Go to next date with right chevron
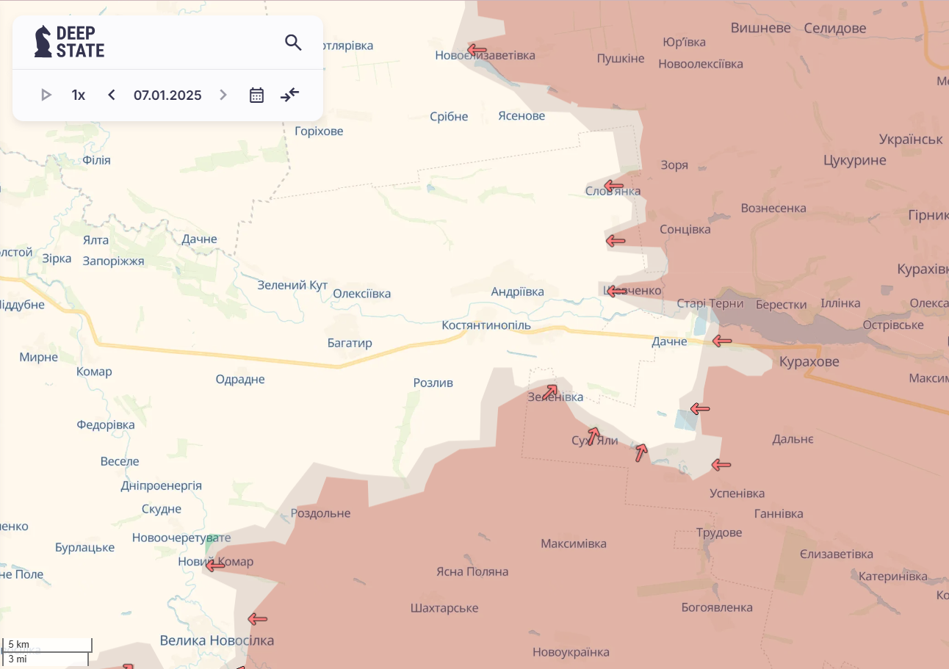 click(x=223, y=95)
